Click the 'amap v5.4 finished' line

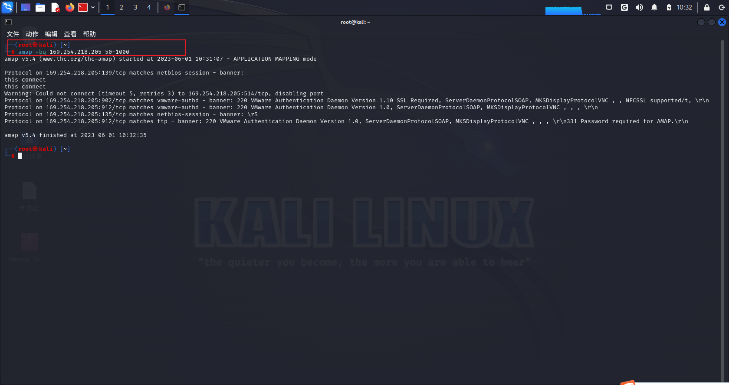pyautogui.click(x=76, y=135)
